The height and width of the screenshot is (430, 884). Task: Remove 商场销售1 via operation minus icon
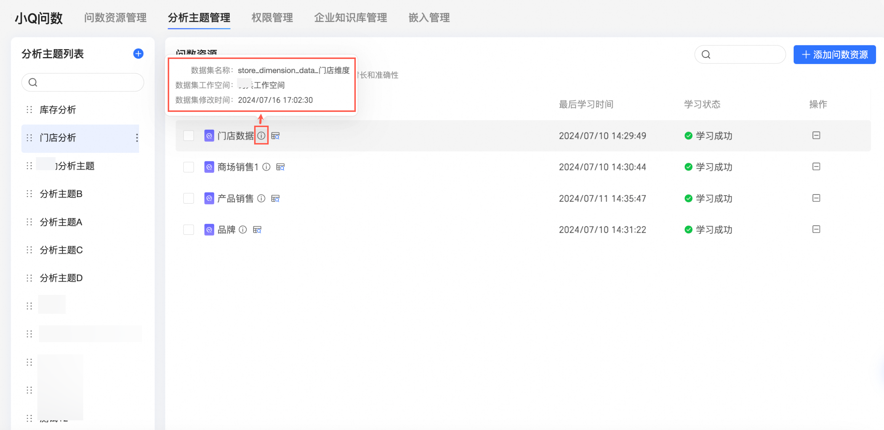point(816,167)
